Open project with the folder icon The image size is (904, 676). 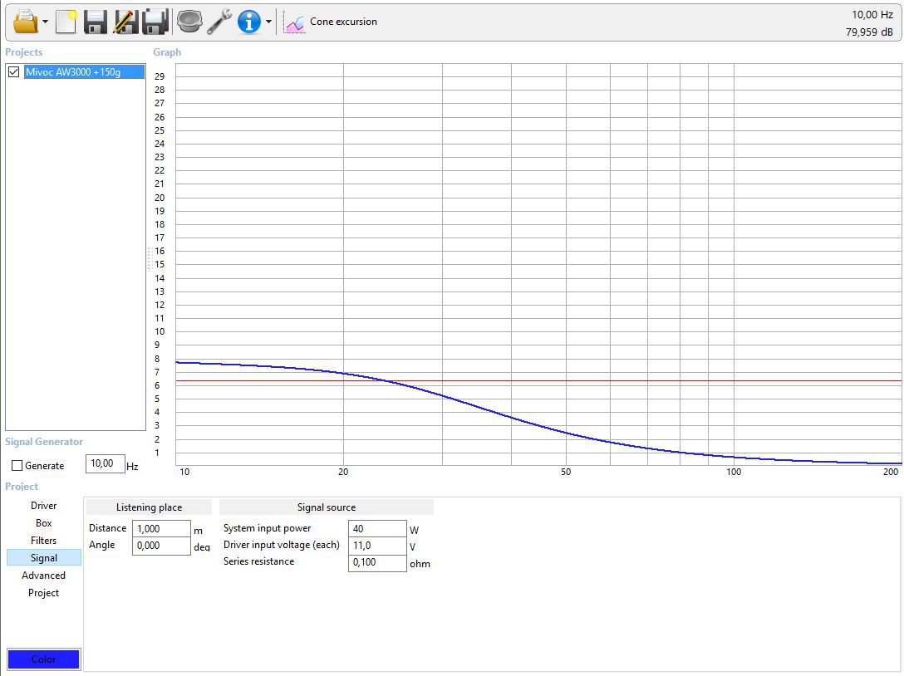coord(26,22)
